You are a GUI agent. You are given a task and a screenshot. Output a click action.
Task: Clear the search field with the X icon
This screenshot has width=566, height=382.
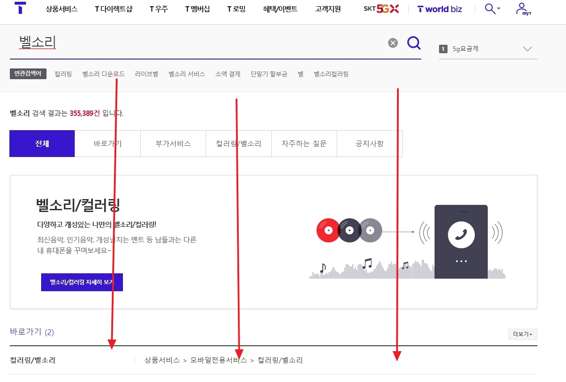pyautogui.click(x=393, y=43)
